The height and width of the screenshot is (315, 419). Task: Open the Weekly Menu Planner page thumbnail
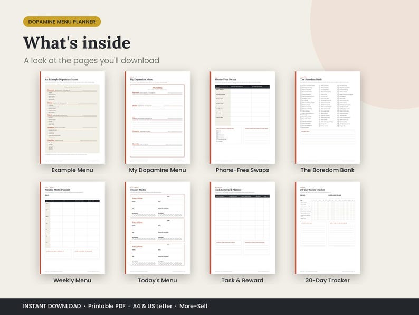[72, 228]
